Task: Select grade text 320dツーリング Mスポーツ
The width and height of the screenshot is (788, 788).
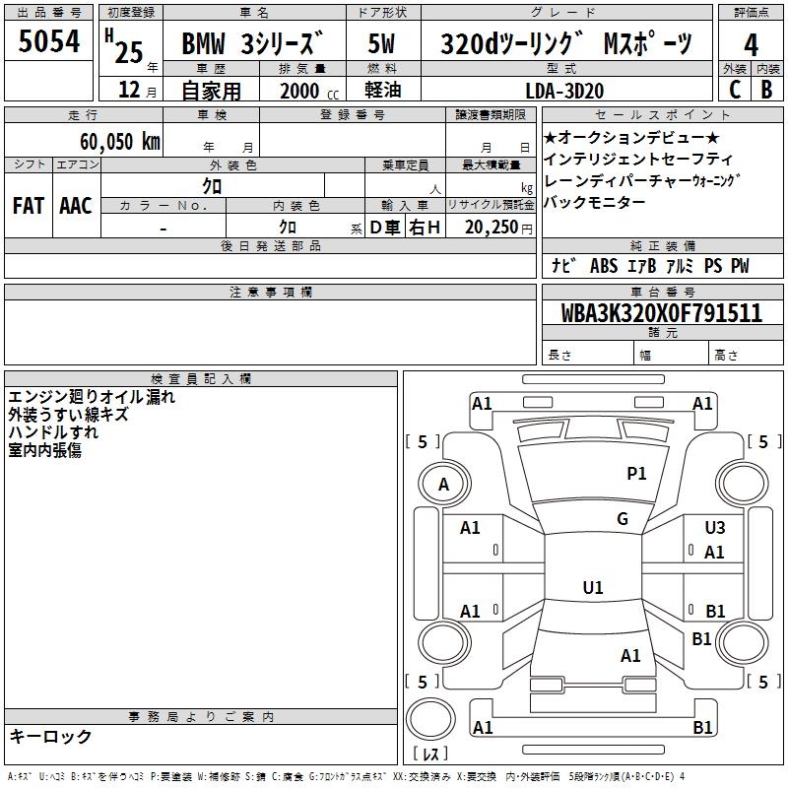Action: pos(566,43)
